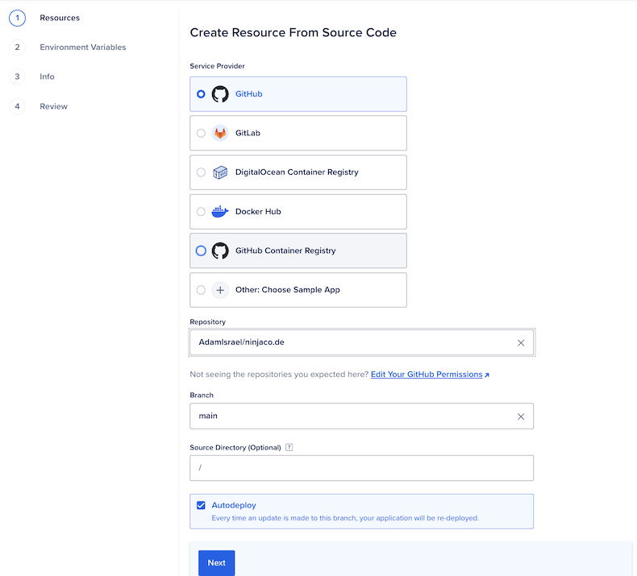Select the Docker Hub radio button
The height and width of the screenshot is (576, 637).
pyautogui.click(x=201, y=212)
